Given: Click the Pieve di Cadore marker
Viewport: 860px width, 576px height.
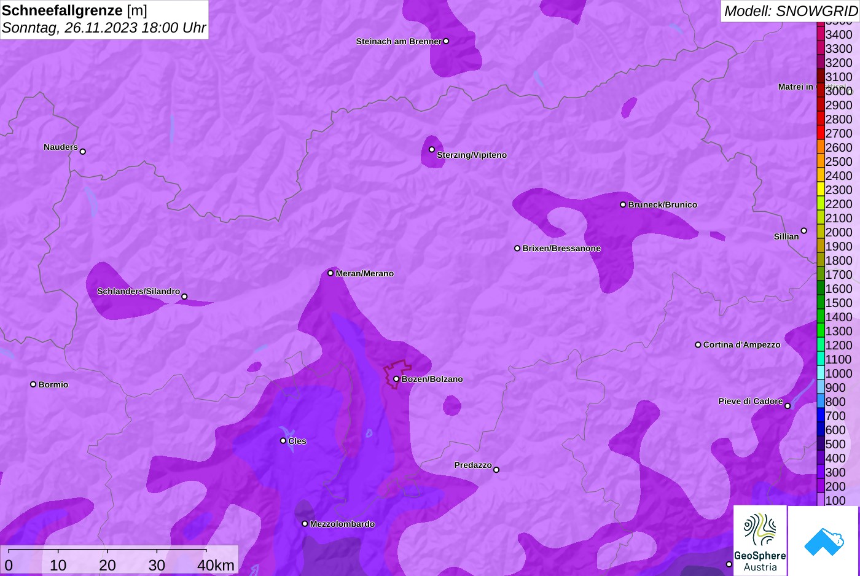Looking at the screenshot, I should pyautogui.click(x=788, y=406).
